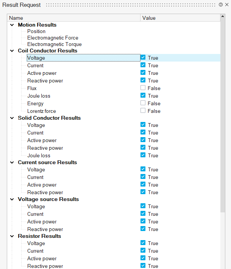Viewport: 231px width, 269px height.
Task: Click the vertical scrollbar thumb
Action: 223,114
